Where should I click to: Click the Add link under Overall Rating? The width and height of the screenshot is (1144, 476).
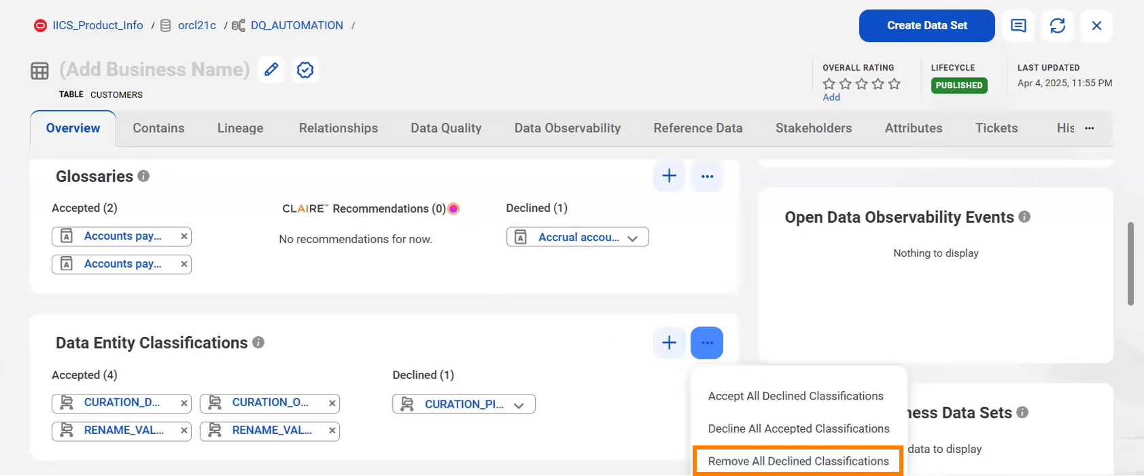coord(831,97)
